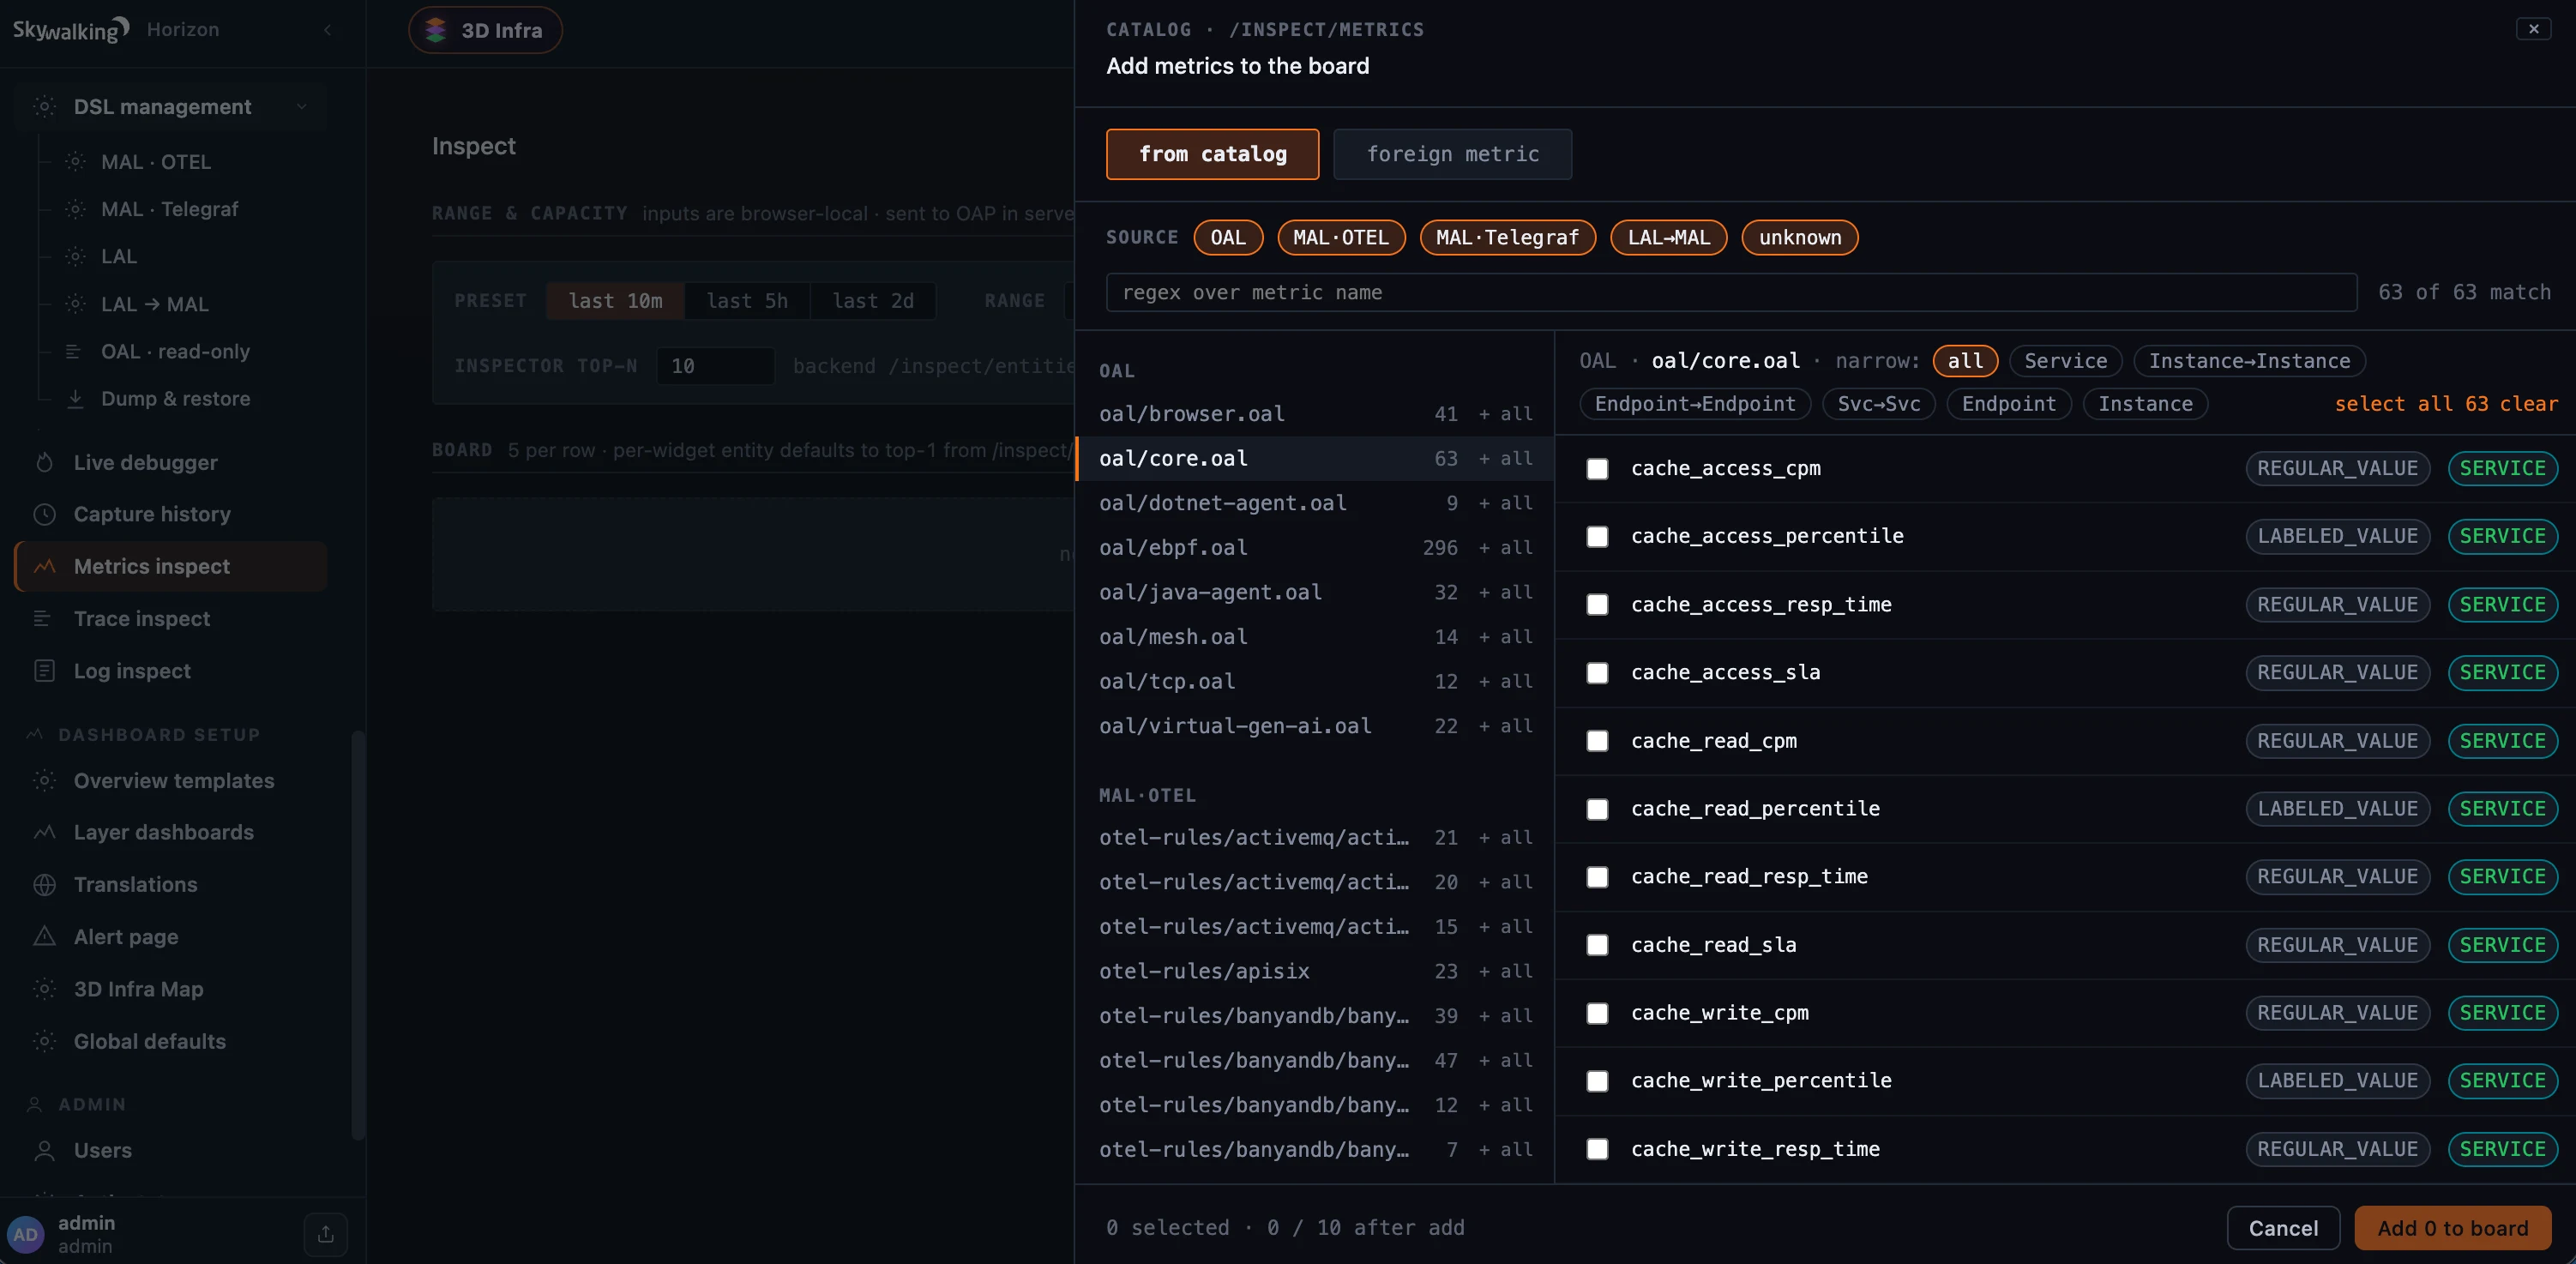Click the Layer dashboards chart icon
2576x1264 pixels.
tap(44, 832)
